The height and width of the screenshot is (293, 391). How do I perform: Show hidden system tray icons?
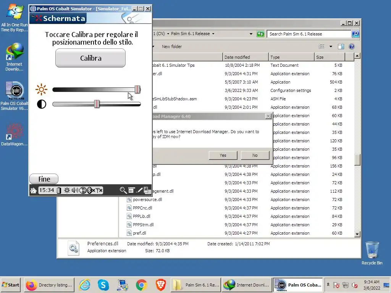(328, 285)
